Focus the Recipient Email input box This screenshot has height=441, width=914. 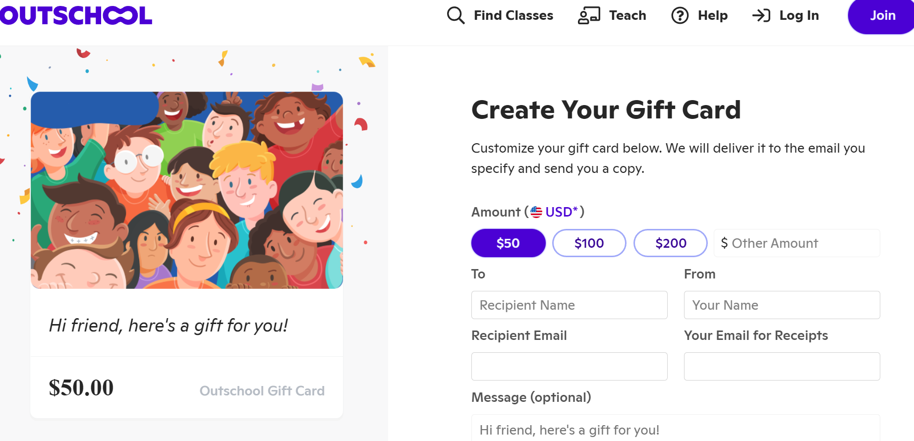coord(569,367)
